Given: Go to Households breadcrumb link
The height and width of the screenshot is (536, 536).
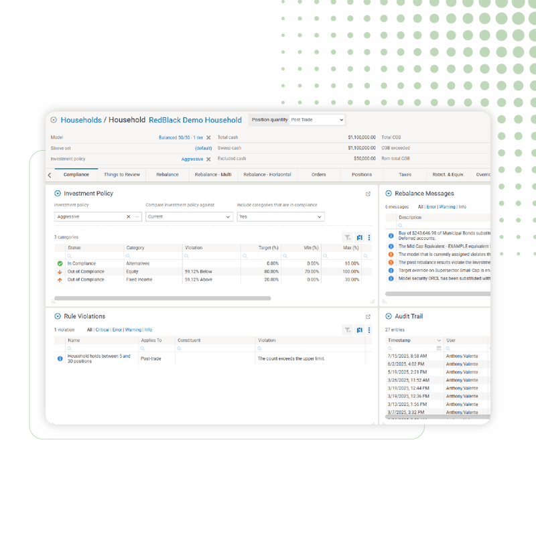Looking at the screenshot, I should pyautogui.click(x=81, y=120).
